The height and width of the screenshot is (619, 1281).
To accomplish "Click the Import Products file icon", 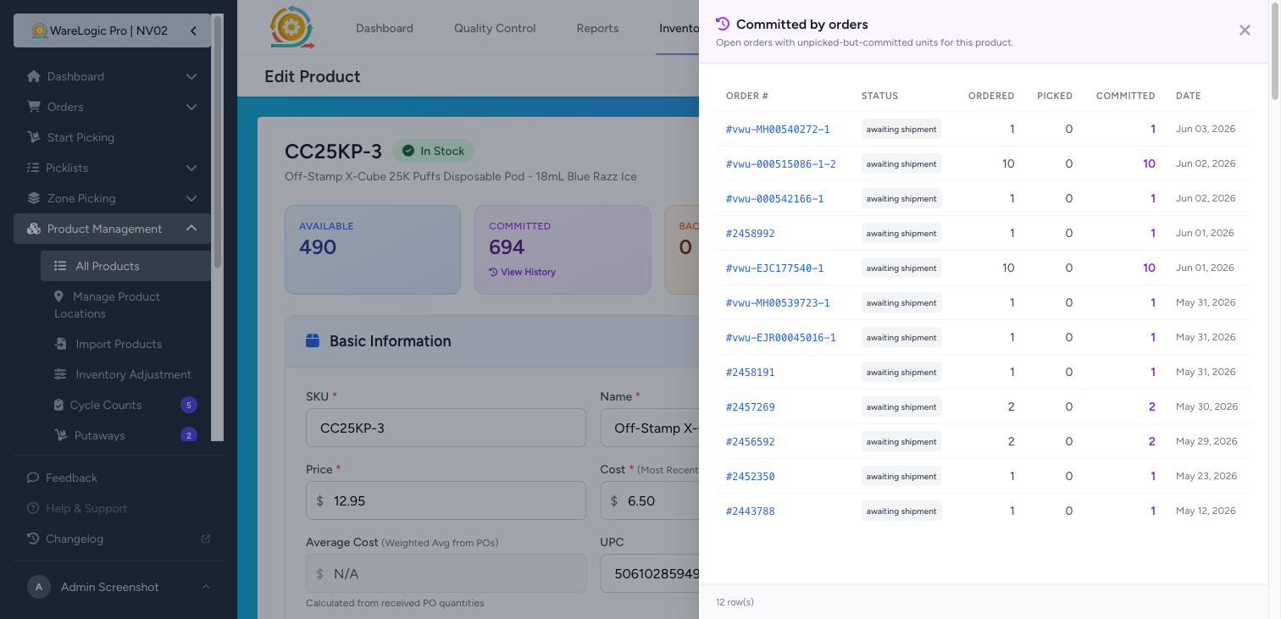I will (x=60, y=344).
